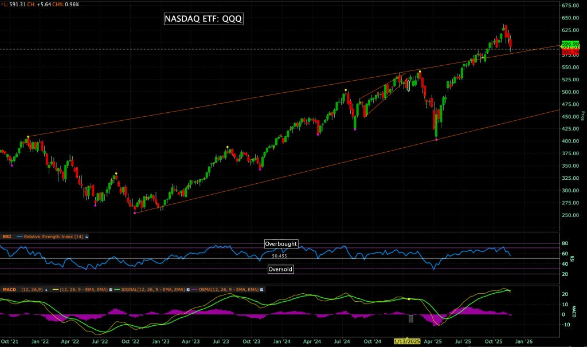Select the Oversold annotation box
Image resolution: width=587 pixels, height=347 pixels.
pyautogui.click(x=280, y=269)
